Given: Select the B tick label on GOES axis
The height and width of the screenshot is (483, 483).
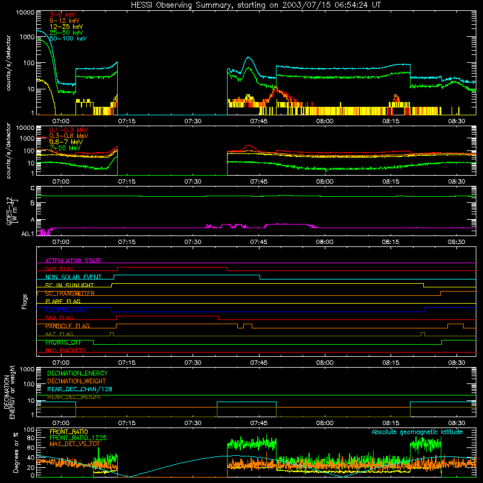Looking at the screenshot, I should 33,203.
